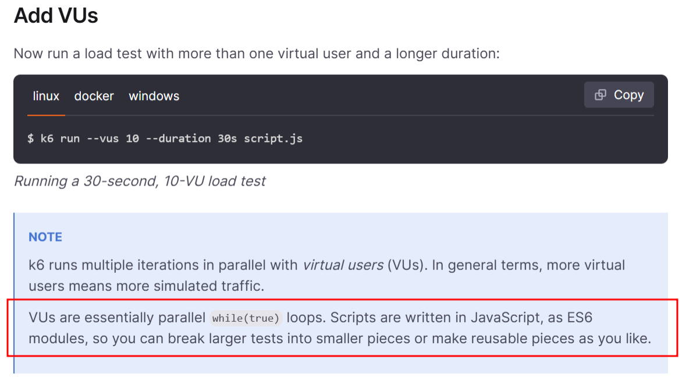Click the copy icon in the code block
Screen dimensions: 700x384
click(600, 95)
